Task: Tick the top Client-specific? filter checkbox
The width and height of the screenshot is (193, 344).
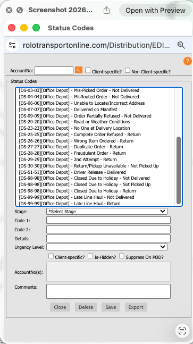Action: click(x=88, y=70)
